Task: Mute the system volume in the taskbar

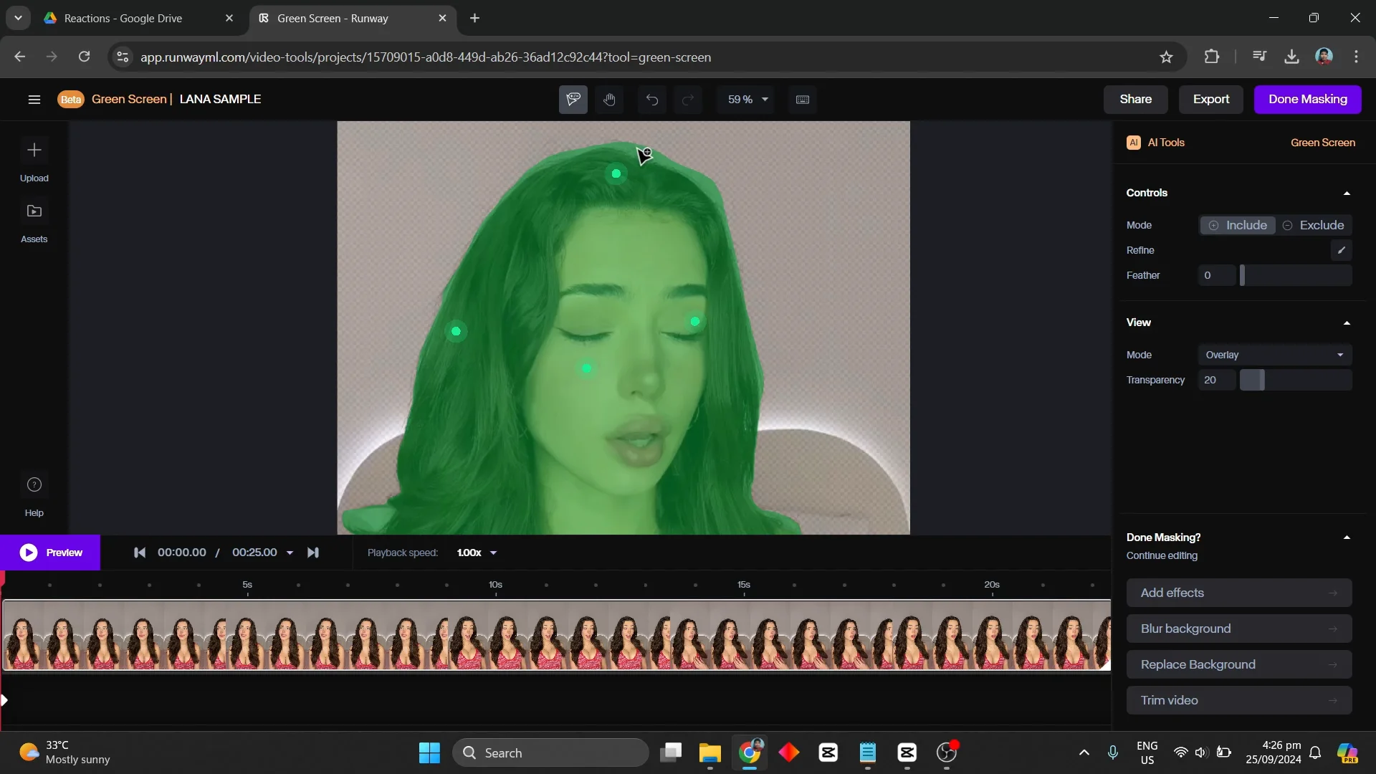Action: pos(1201,752)
